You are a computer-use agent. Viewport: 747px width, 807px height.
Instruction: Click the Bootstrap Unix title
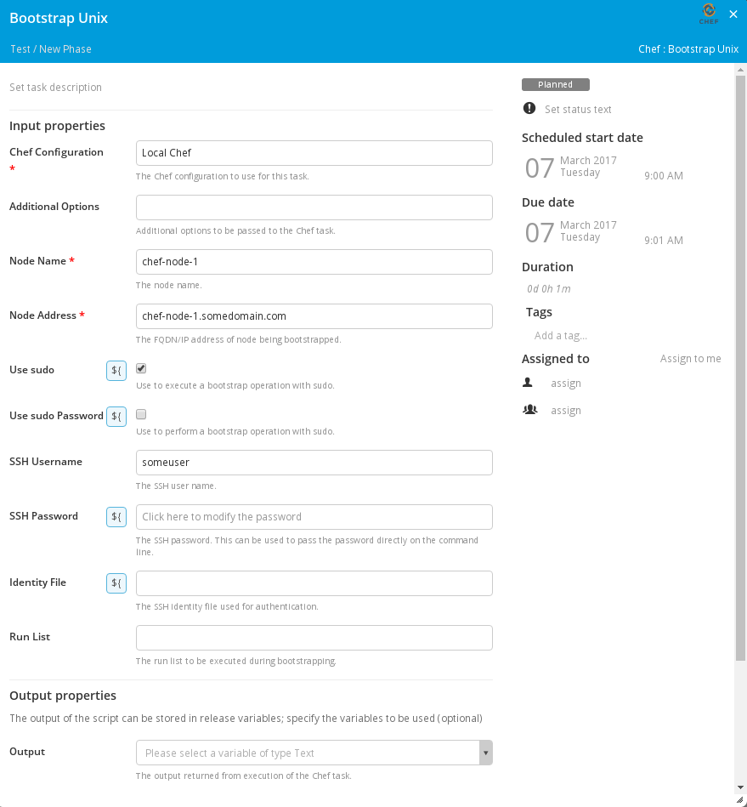click(x=59, y=18)
